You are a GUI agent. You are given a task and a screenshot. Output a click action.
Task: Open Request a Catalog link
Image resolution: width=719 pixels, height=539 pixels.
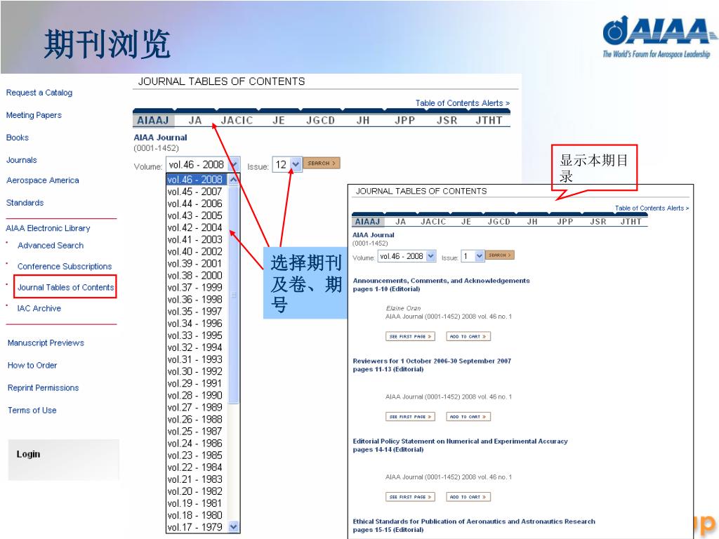coord(39,93)
